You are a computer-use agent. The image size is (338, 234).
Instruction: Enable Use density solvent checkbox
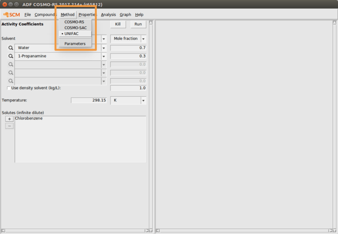9,88
